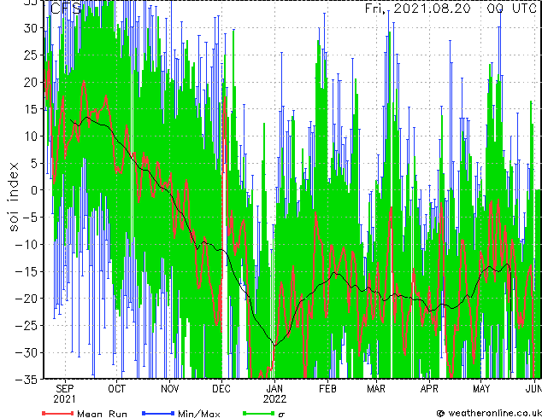Click the 'MAY' x-axis label

point(481,389)
